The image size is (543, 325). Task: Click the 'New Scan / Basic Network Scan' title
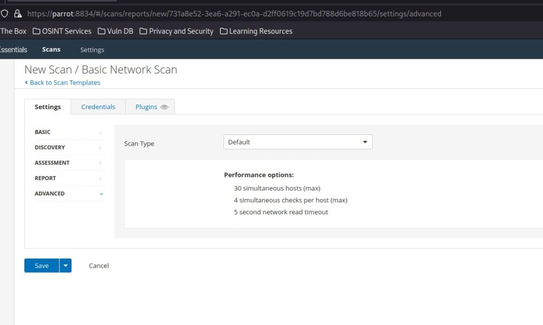point(101,69)
